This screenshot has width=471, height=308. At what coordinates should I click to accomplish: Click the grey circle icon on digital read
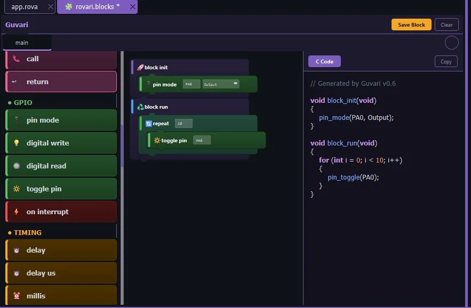click(x=17, y=166)
